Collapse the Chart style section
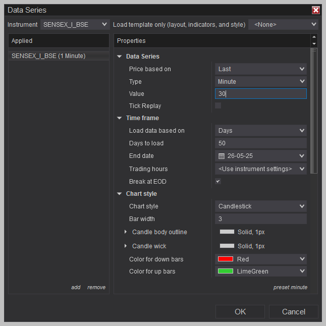The image size is (326, 326). 119,194
